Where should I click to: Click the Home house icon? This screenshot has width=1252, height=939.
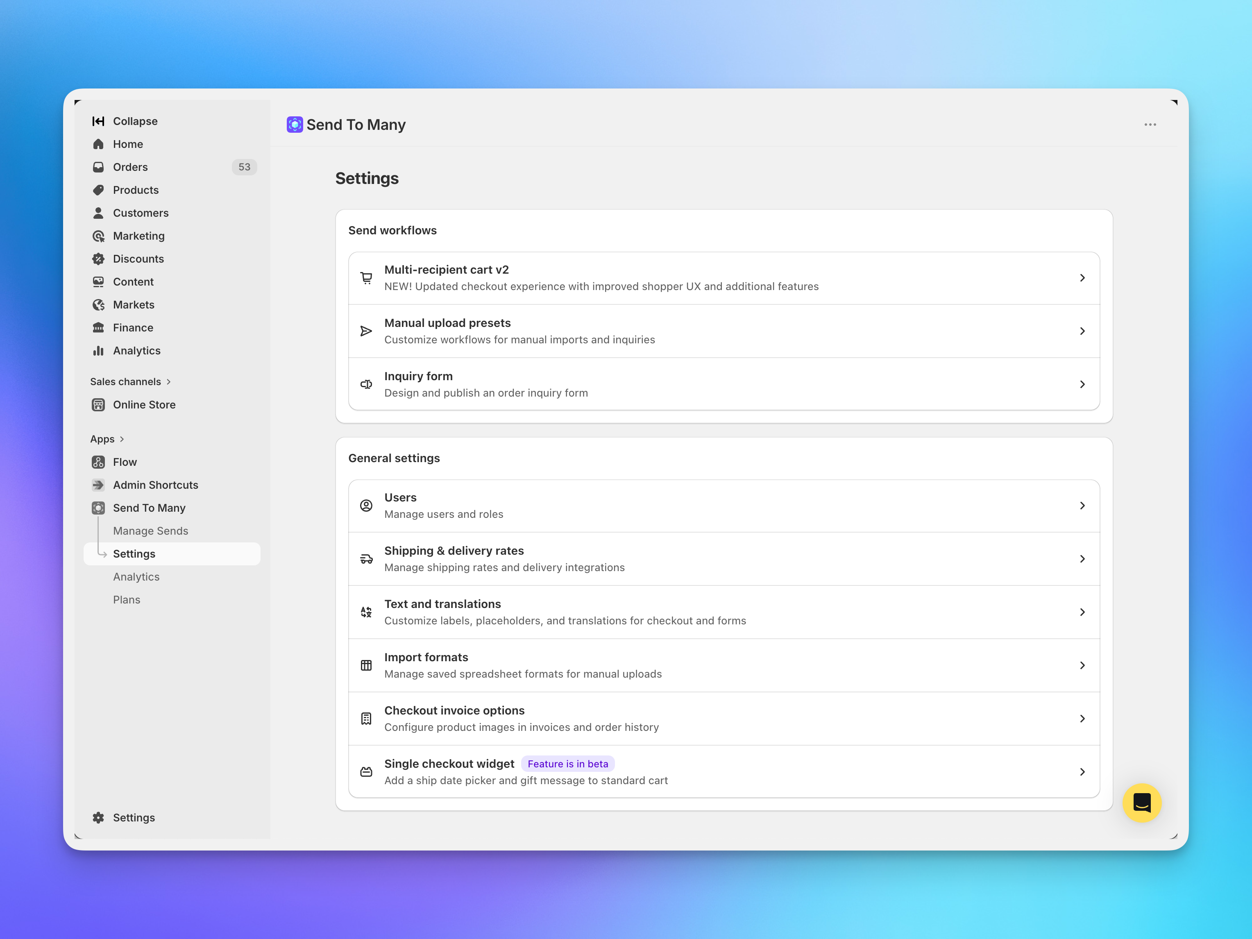coord(98,144)
